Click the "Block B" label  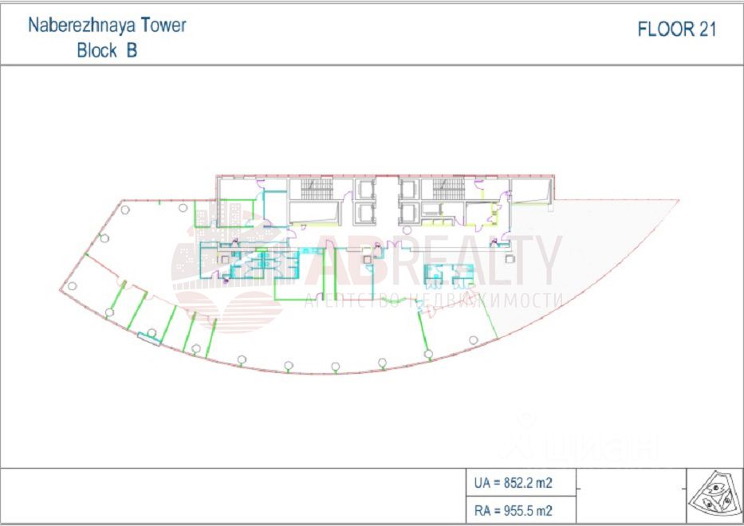pyautogui.click(x=107, y=50)
